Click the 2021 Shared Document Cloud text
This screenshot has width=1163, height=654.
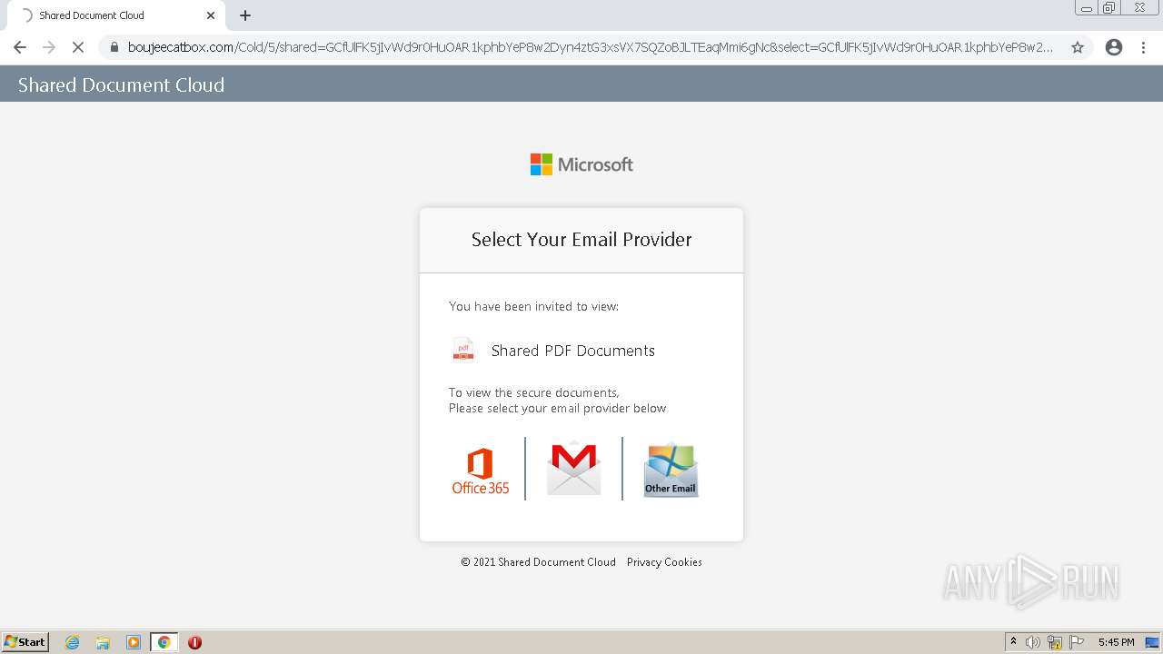click(x=538, y=562)
